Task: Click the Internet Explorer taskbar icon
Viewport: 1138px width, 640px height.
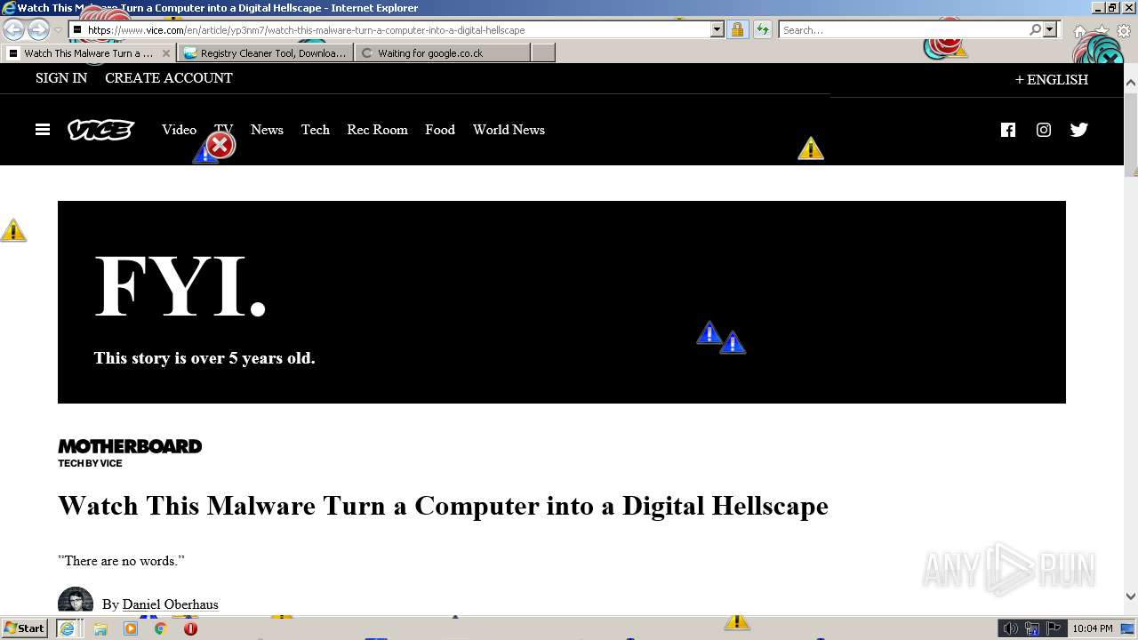Action: (x=67, y=628)
